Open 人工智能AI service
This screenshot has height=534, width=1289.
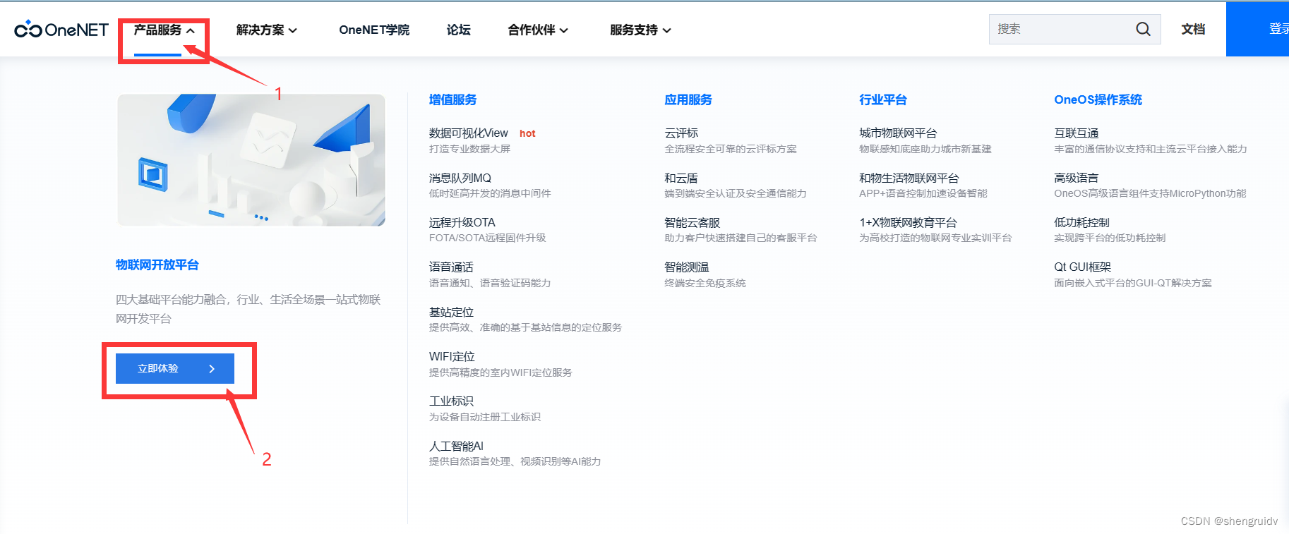456,446
